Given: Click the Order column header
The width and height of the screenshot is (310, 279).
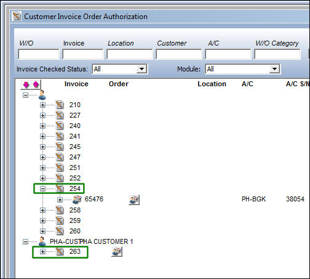Looking at the screenshot, I should point(119,84).
